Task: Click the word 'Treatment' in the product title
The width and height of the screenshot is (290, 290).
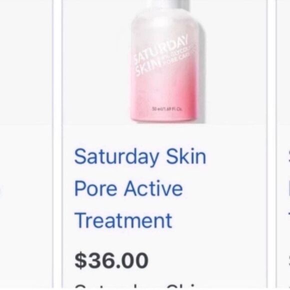Action: [123, 220]
